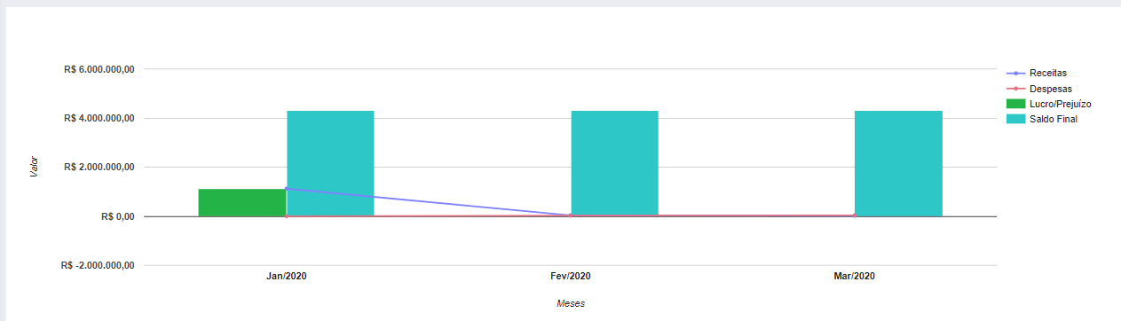Click the teal Saldo Final bar for Fev/2020
This screenshot has height=321, width=1121.
pyautogui.click(x=614, y=163)
